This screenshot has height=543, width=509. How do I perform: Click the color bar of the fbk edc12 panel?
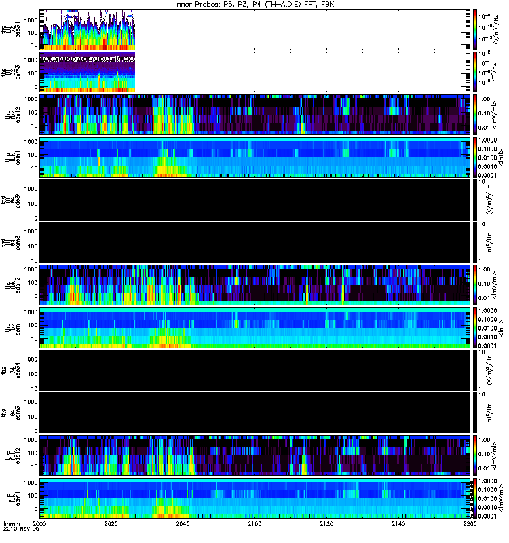coord(475,455)
